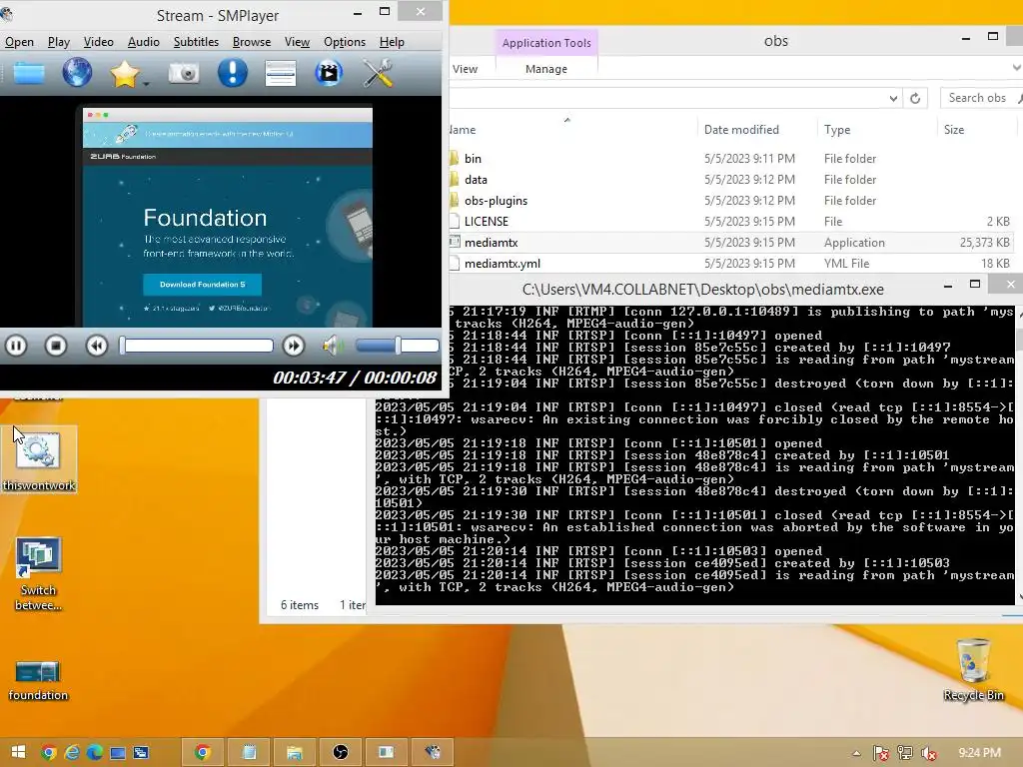
Task: Open the Options menu in SMPlayer
Action: 345,42
